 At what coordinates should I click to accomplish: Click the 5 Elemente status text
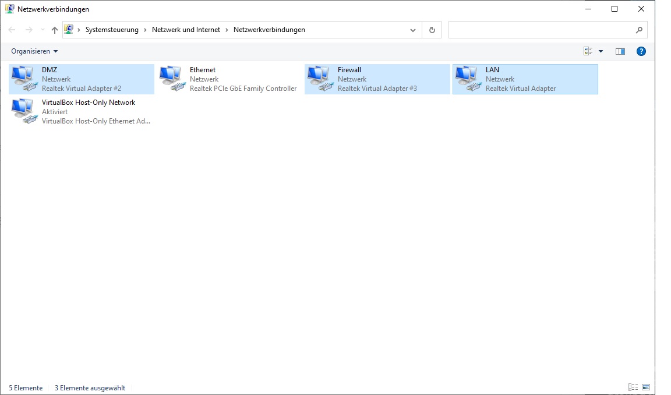[26, 388]
